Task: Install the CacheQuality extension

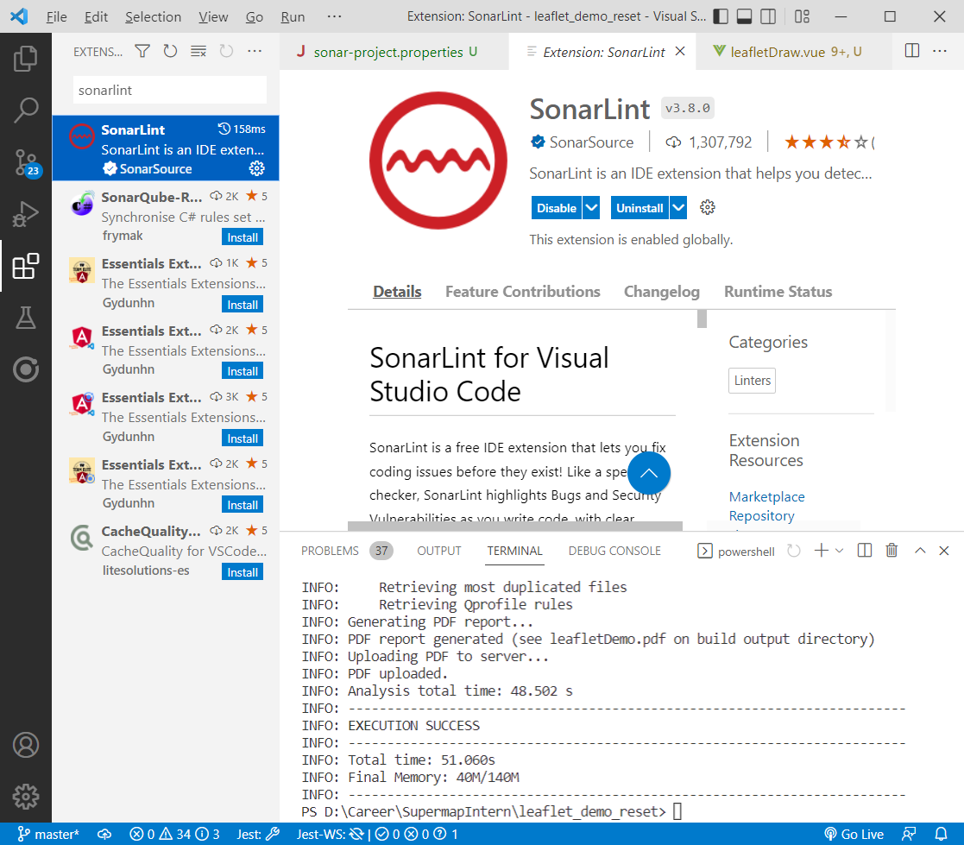Action: pyautogui.click(x=243, y=572)
